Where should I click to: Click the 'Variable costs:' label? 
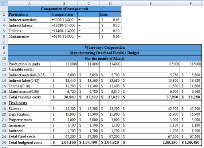(x=30, y=69)
